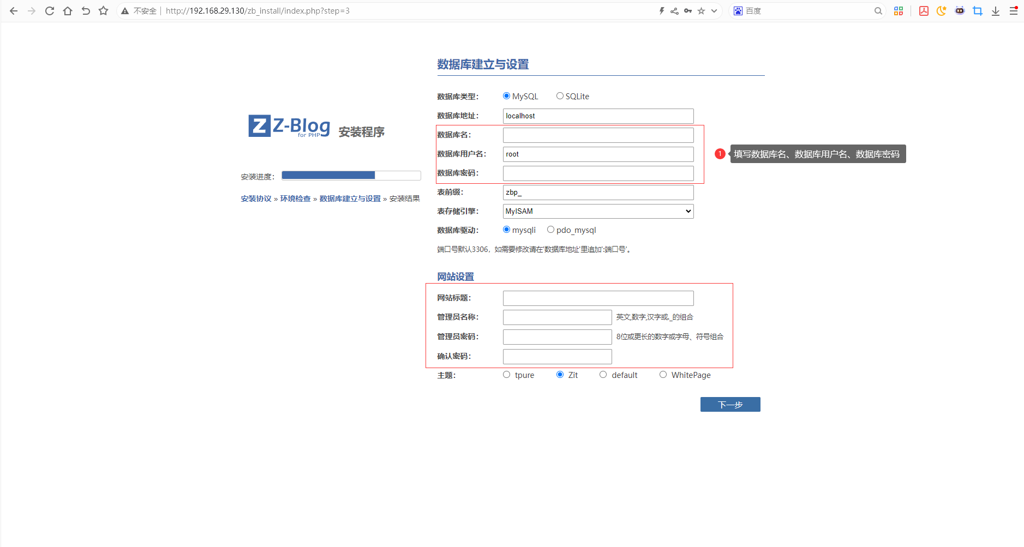Open 安装协议 step link

tap(256, 199)
